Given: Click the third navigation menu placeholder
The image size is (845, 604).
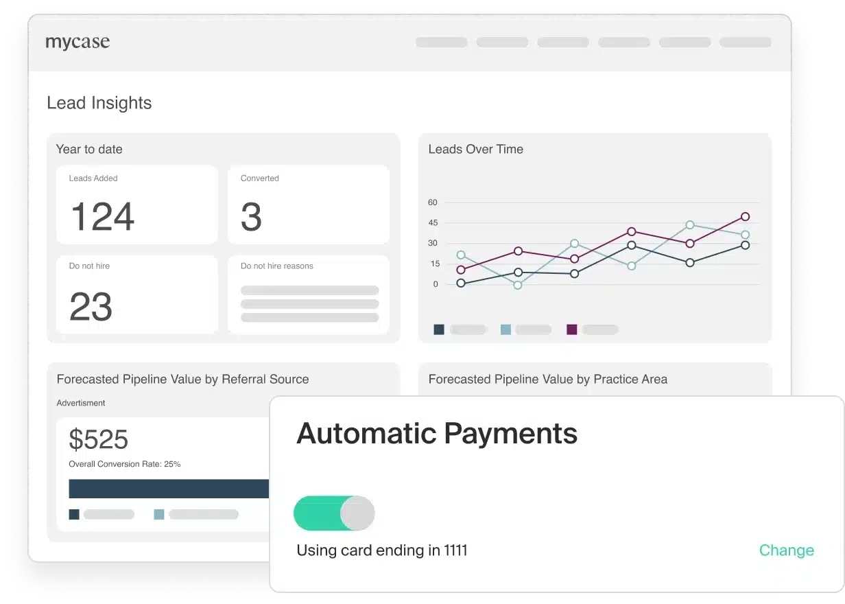Looking at the screenshot, I should point(562,43).
